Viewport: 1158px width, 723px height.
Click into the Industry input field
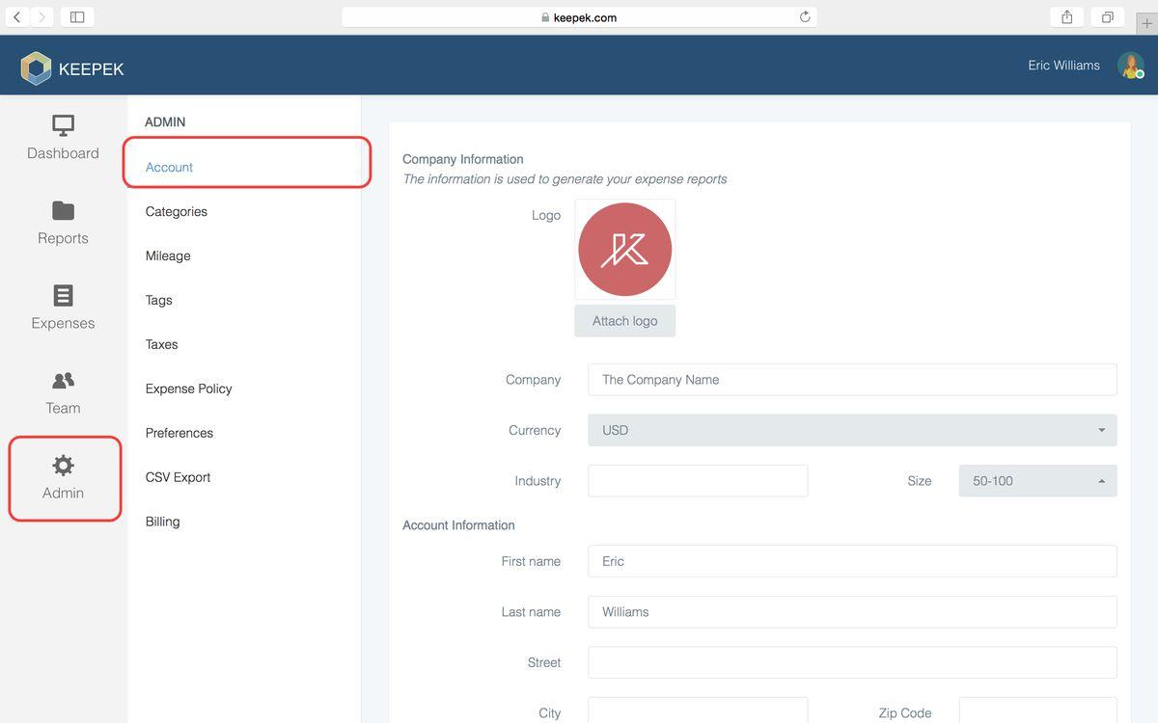(x=698, y=481)
